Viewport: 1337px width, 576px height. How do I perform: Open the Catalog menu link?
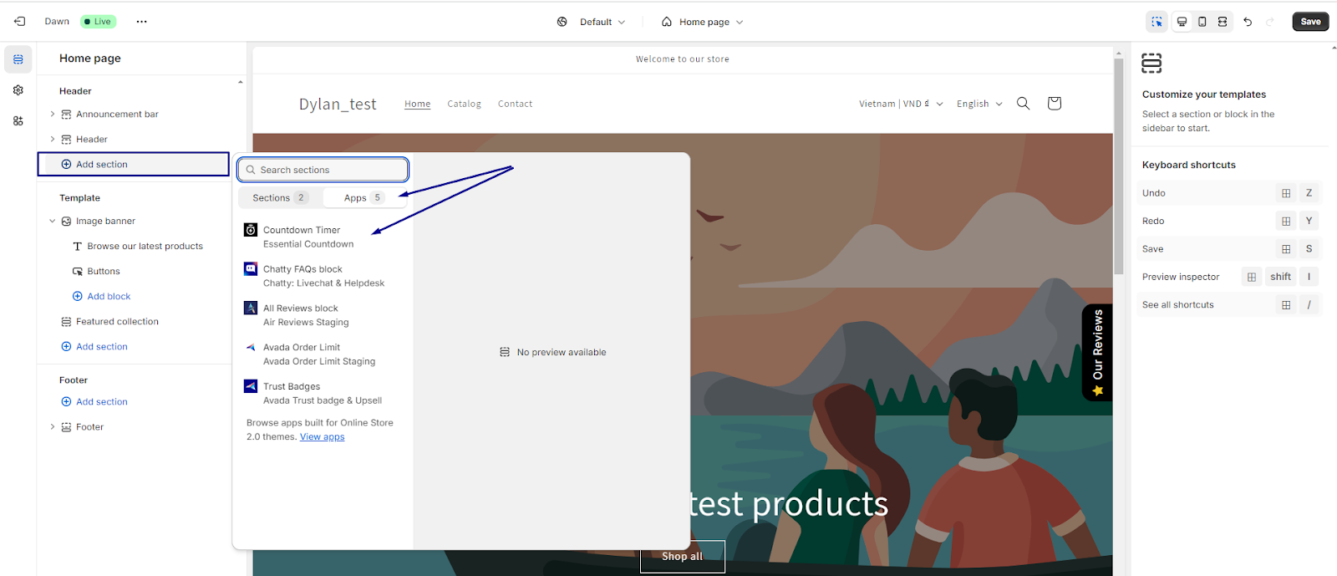(465, 104)
